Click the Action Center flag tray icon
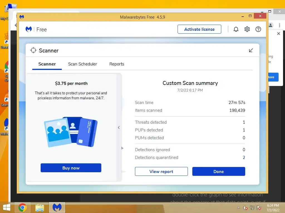The image size is (285, 213). coord(259,208)
